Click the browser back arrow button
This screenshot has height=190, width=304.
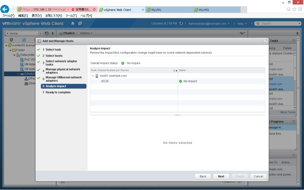(5, 9)
